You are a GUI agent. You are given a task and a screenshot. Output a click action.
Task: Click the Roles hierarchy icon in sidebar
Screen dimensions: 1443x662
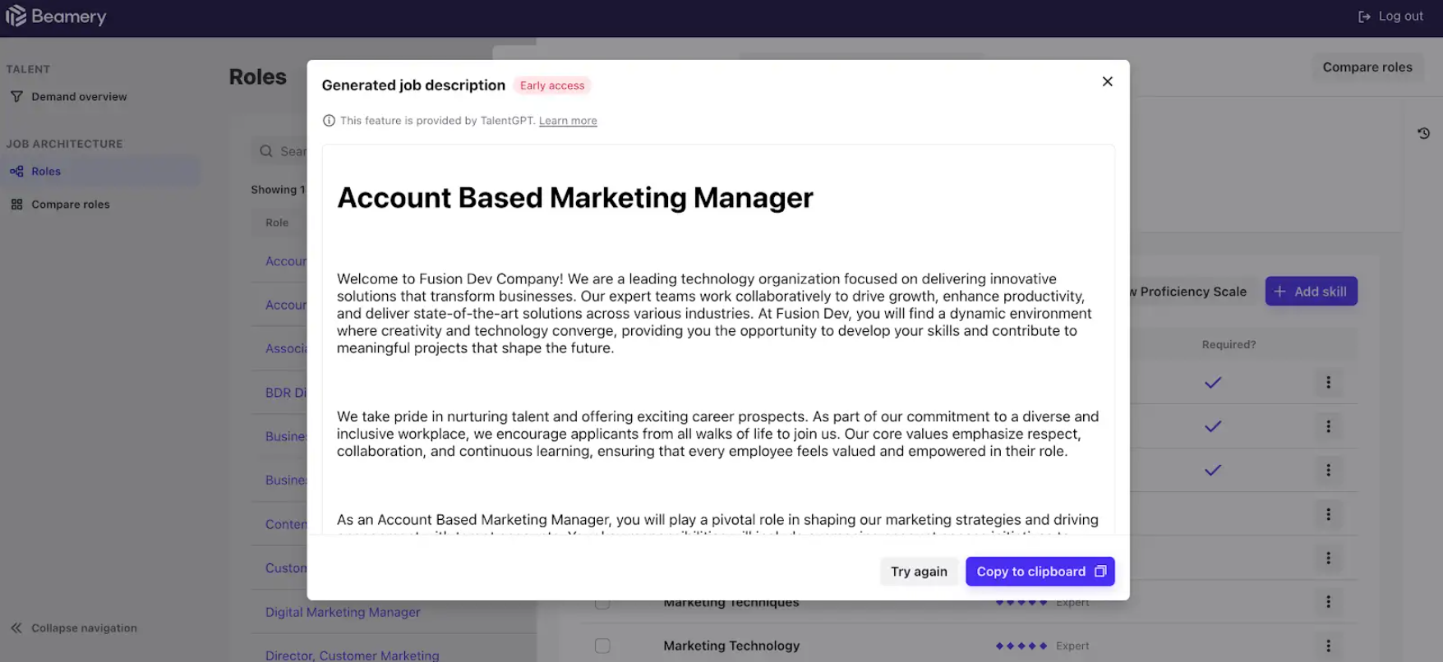[x=16, y=172]
